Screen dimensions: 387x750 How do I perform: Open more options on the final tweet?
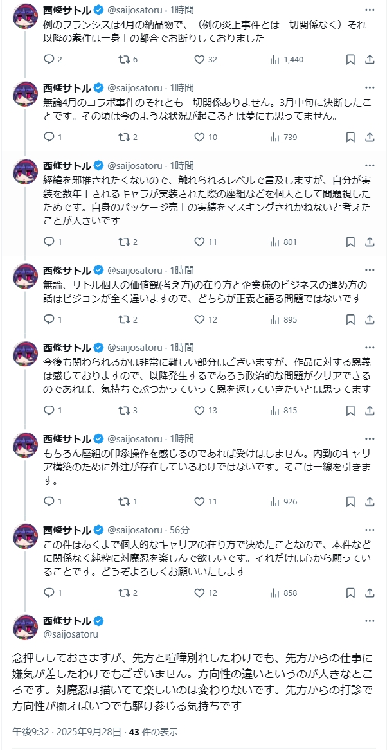click(x=370, y=621)
